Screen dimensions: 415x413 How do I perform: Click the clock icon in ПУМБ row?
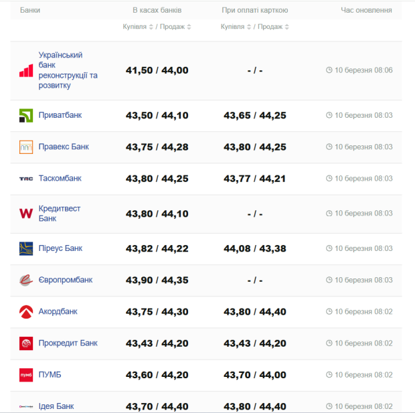(329, 375)
